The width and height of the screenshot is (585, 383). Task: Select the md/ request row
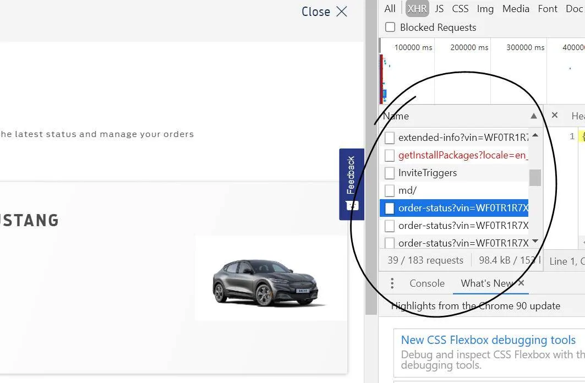click(454, 190)
